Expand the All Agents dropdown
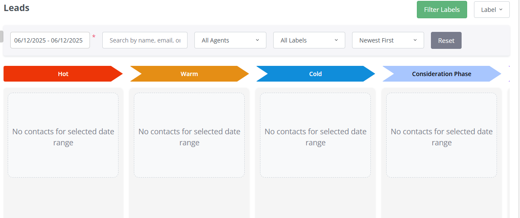This screenshot has width=520, height=218. click(230, 40)
